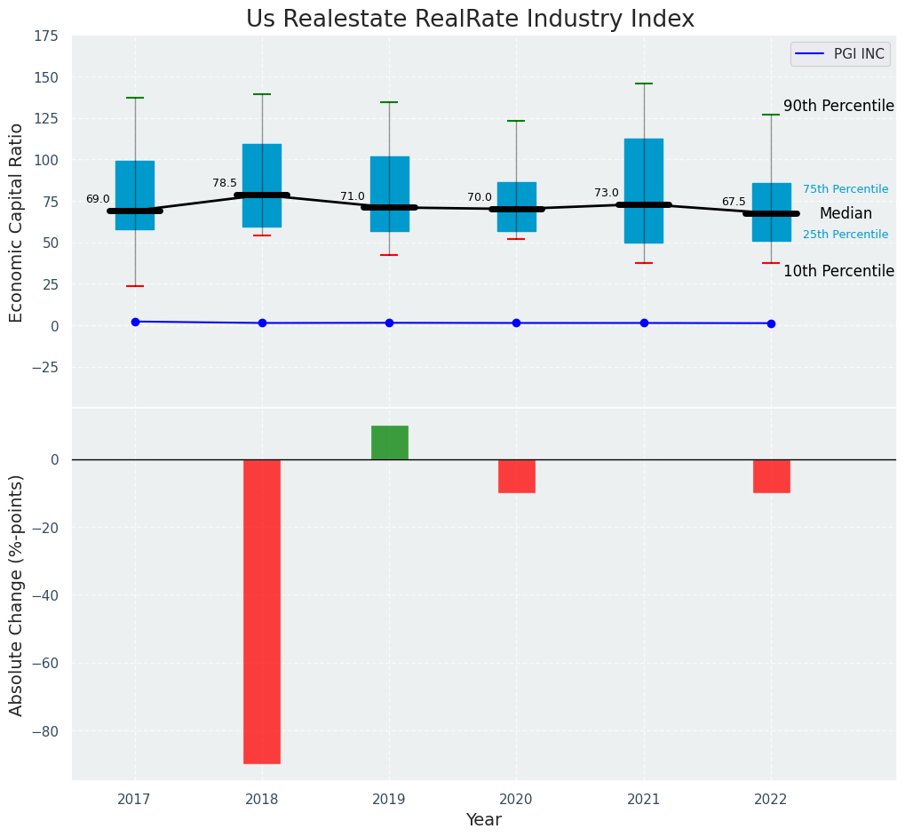Click the green 2019 change bar
The width and height of the screenshot is (905, 837).
[389, 442]
